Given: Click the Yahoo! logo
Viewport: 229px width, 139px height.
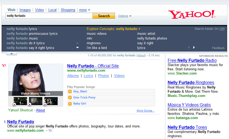Looking at the screenshot, I should tap(192, 14).
